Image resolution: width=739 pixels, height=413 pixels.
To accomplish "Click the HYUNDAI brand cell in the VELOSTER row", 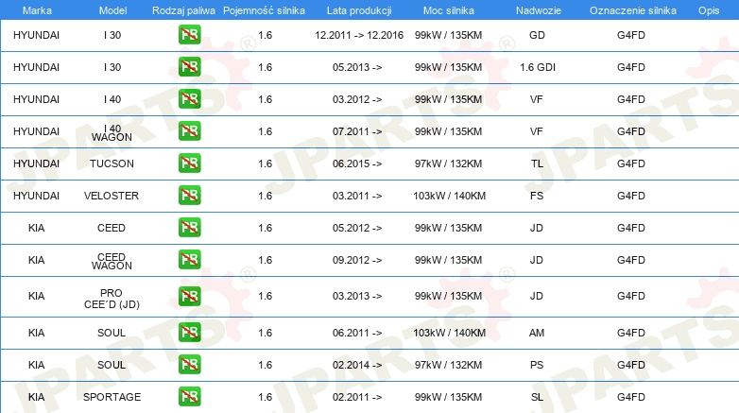I will tap(36, 196).
